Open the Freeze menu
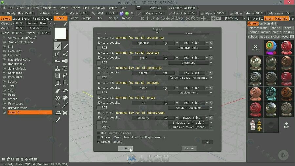This screenshot has height=166, width=295. (75, 8)
